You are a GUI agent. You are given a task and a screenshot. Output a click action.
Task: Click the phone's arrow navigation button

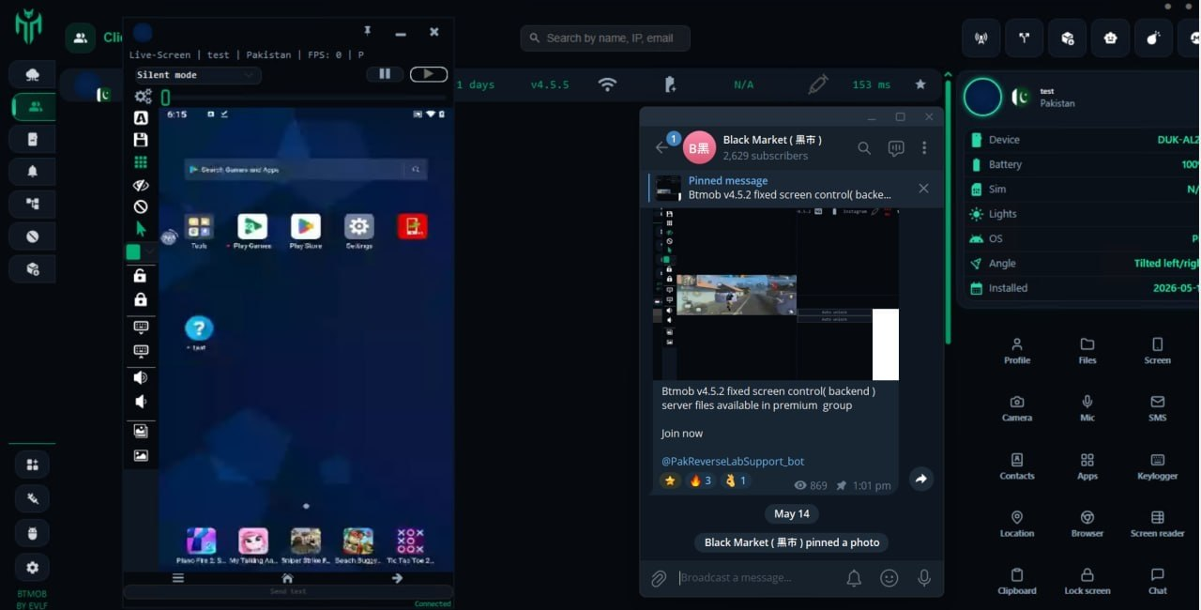[x=397, y=578]
